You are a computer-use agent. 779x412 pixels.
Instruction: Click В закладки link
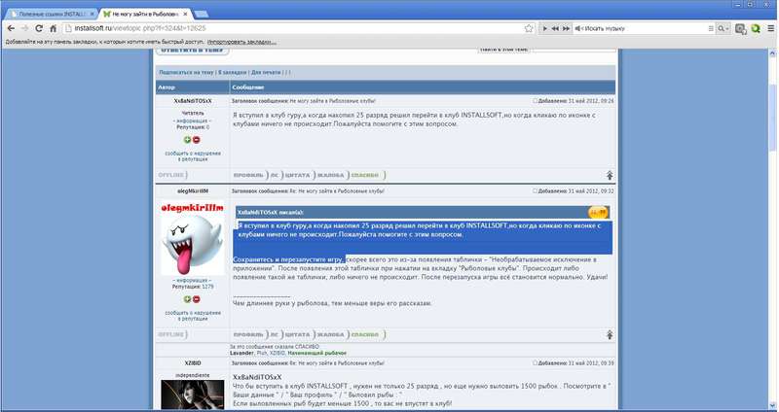pyautogui.click(x=232, y=72)
